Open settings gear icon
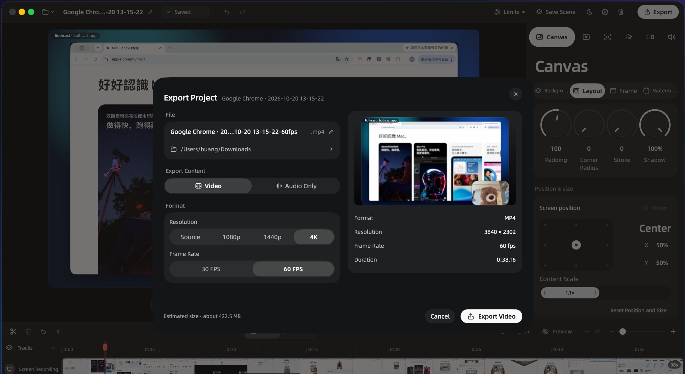This screenshot has width=685, height=374. (x=605, y=12)
